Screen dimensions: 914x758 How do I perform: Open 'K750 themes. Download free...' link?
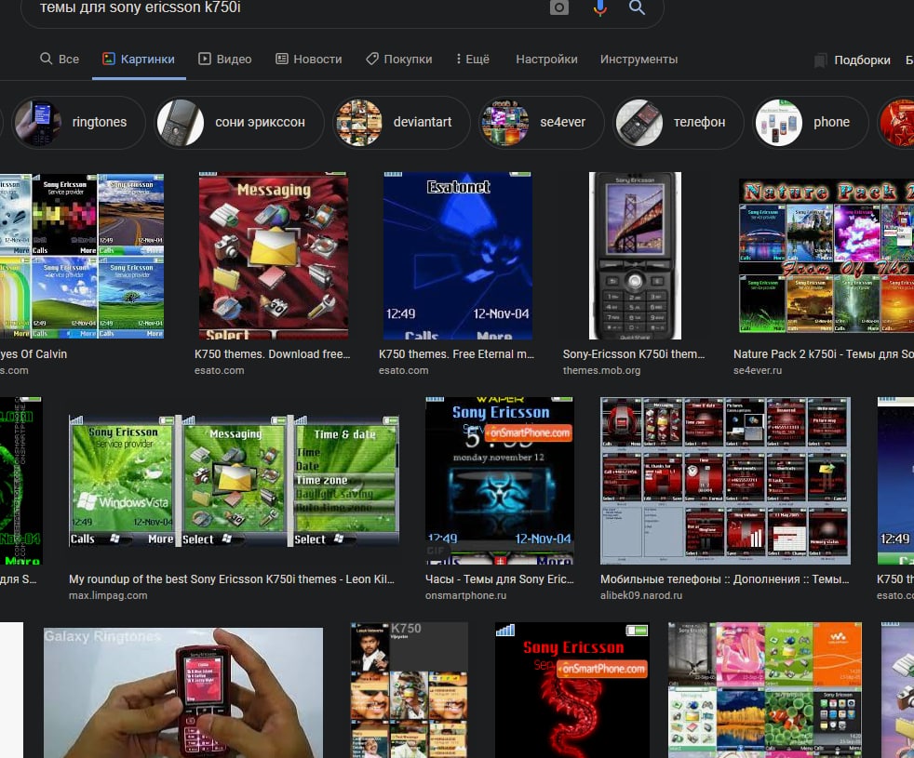272,354
